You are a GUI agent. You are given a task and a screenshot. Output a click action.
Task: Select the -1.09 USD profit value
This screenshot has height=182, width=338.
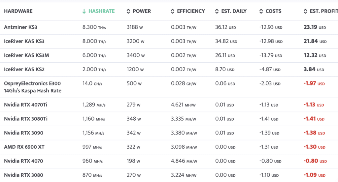point(315,175)
